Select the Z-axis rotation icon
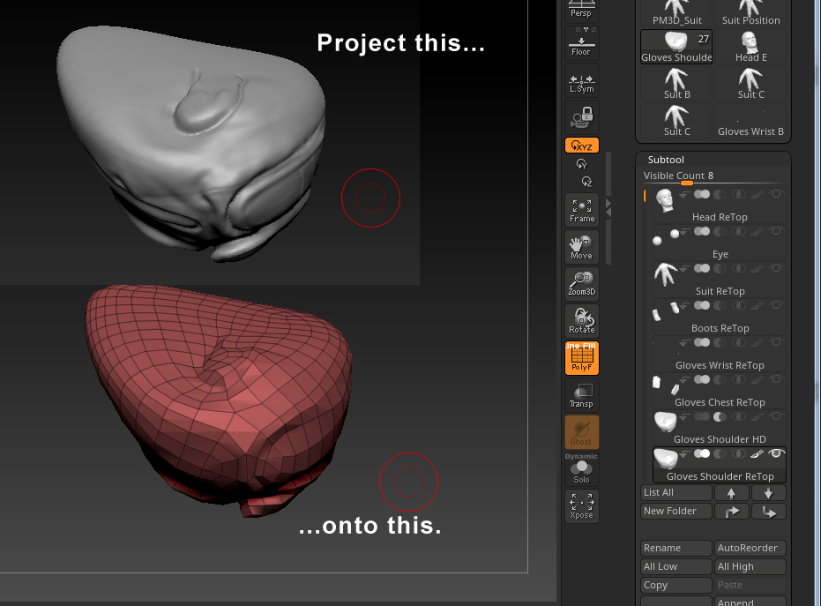The image size is (821, 606). click(586, 181)
